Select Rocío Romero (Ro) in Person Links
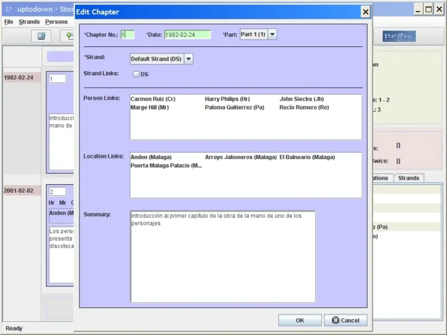447x335 pixels. pyautogui.click(x=304, y=107)
